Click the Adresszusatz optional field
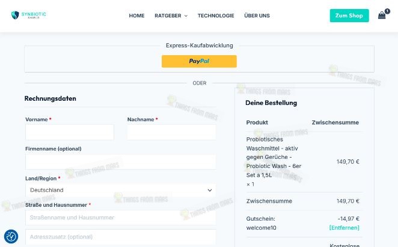398x247 pixels. (x=121, y=237)
